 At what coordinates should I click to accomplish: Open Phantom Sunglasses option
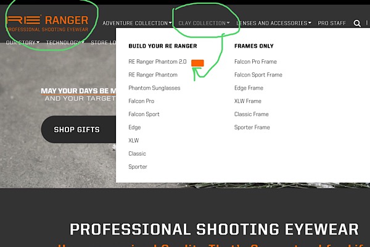tap(154, 88)
